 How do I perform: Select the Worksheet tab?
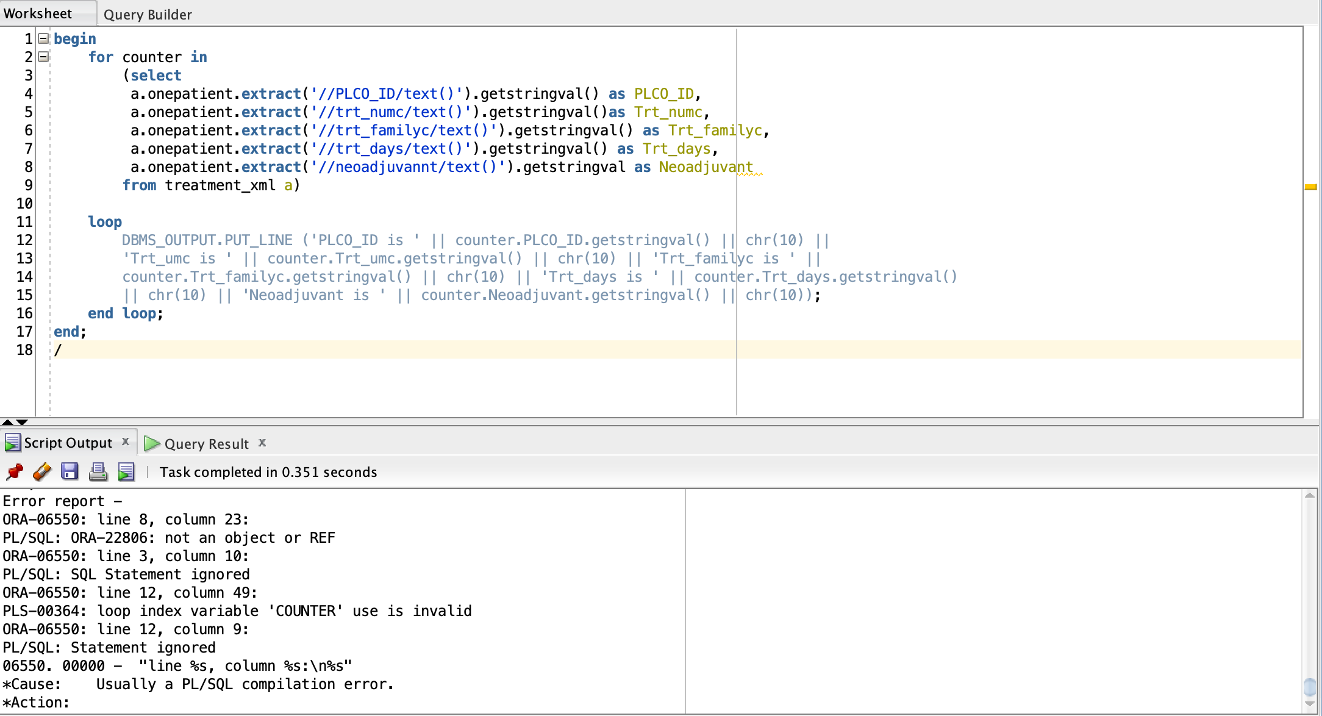pyautogui.click(x=38, y=13)
